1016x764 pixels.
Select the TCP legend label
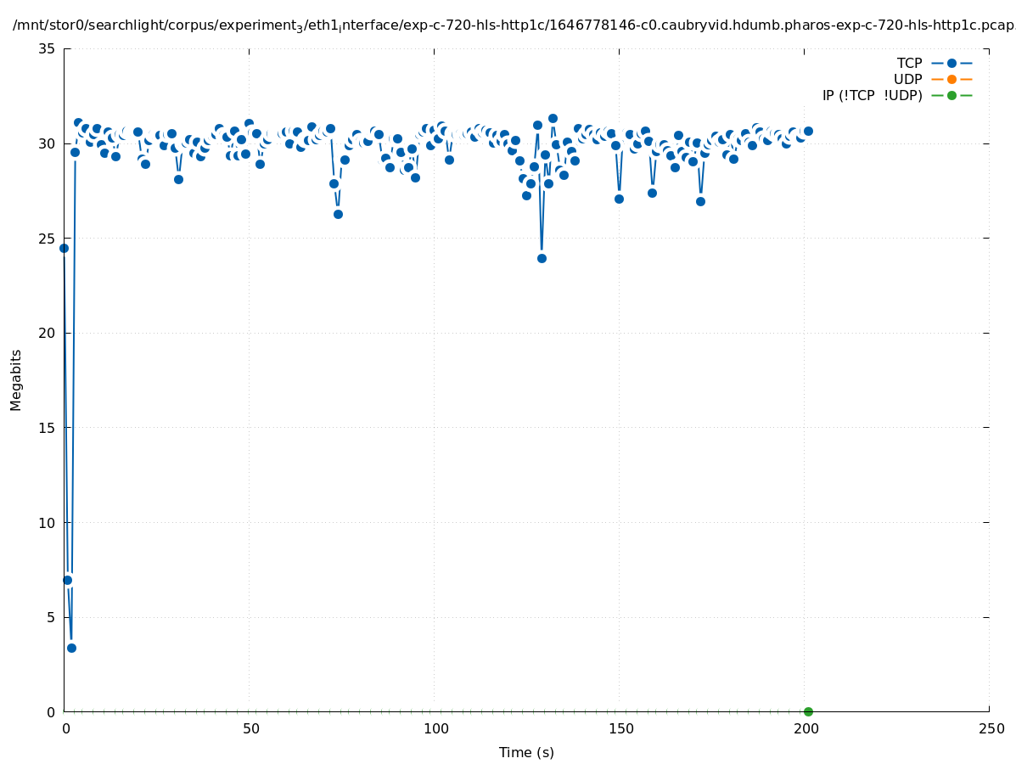909,63
